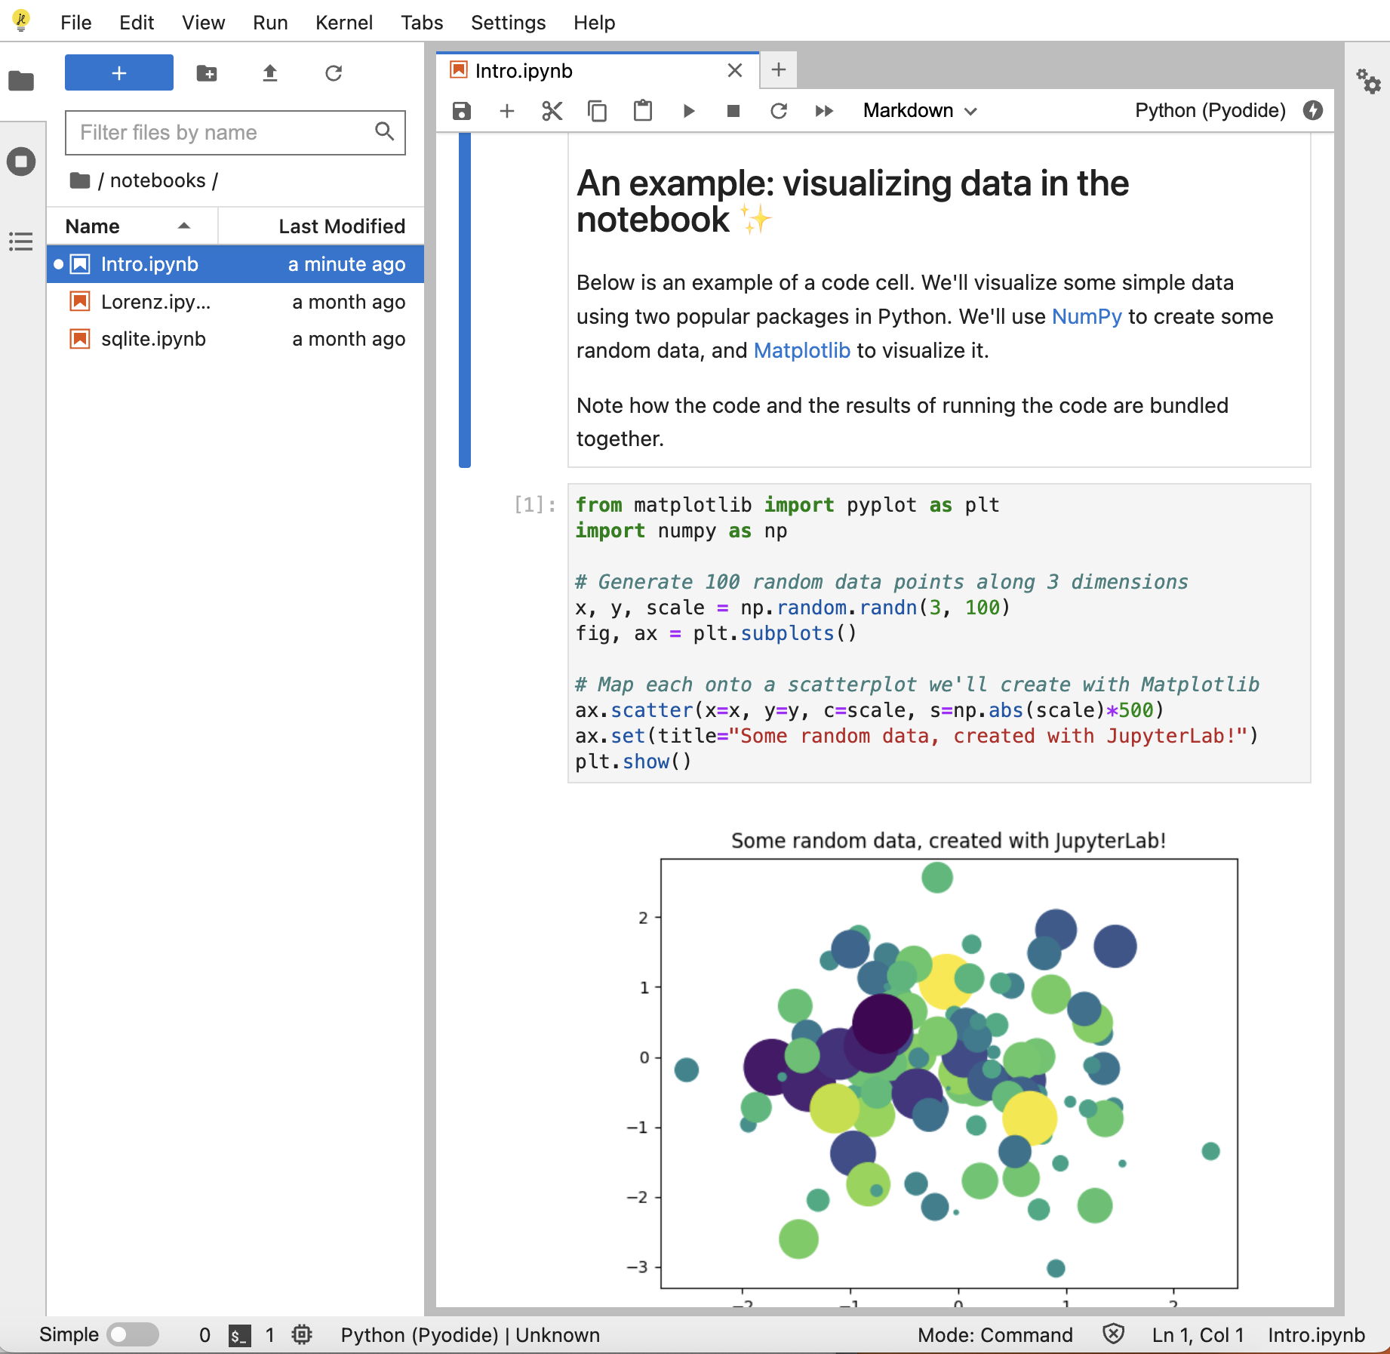Toggle Simple interface mode switch
The width and height of the screenshot is (1390, 1354).
tap(133, 1334)
